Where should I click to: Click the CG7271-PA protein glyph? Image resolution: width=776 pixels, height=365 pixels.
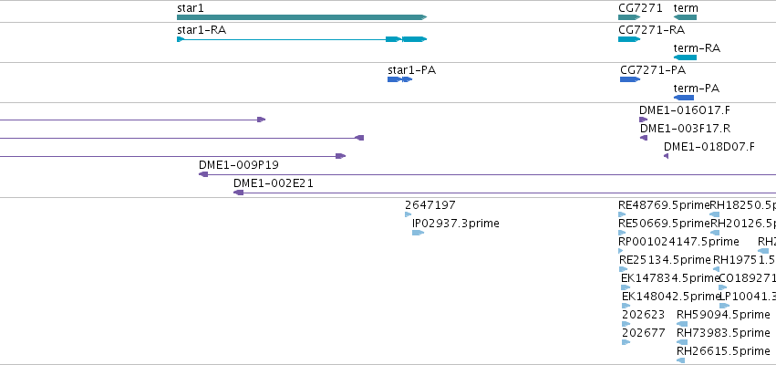pos(630,79)
